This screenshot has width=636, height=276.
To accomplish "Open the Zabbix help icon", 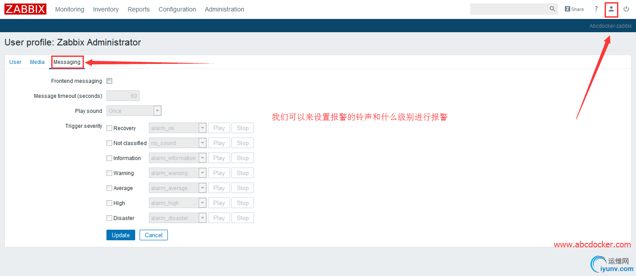I will tap(596, 9).
